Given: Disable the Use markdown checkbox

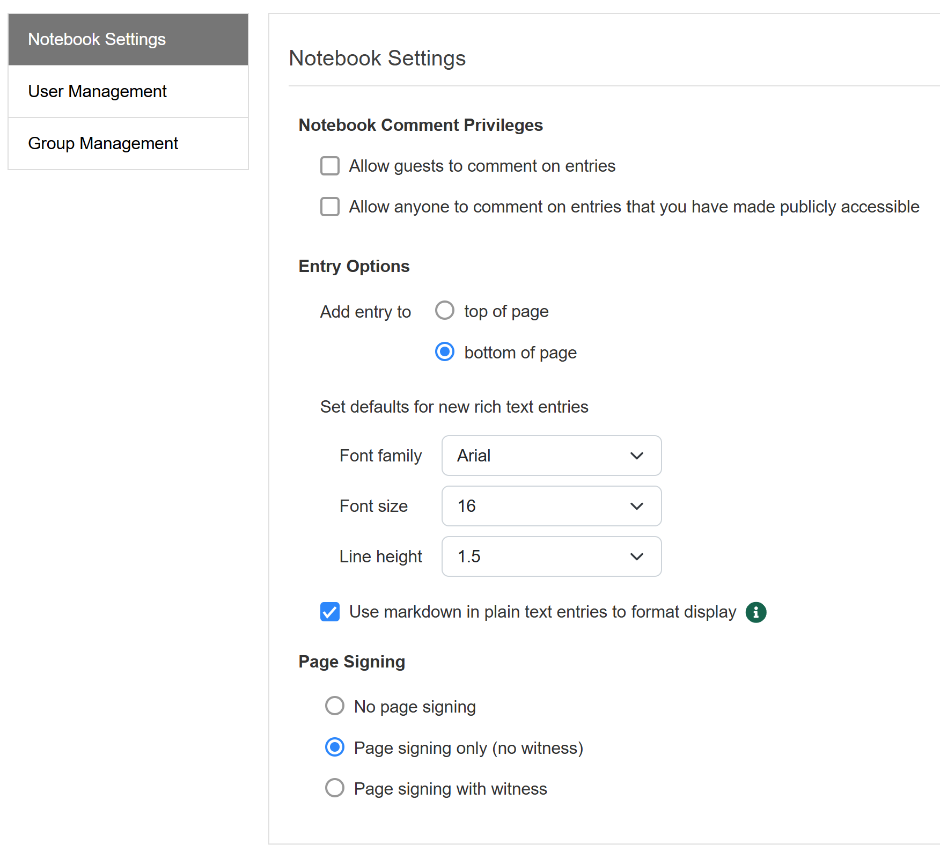Looking at the screenshot, I should tap(330, 612).
